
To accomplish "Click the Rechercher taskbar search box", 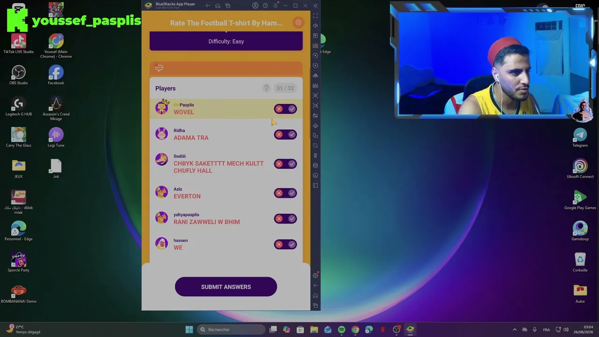I will 232,330.
